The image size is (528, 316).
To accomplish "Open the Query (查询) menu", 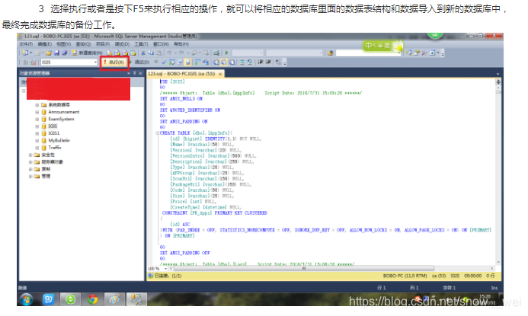I will pos(83,44).
